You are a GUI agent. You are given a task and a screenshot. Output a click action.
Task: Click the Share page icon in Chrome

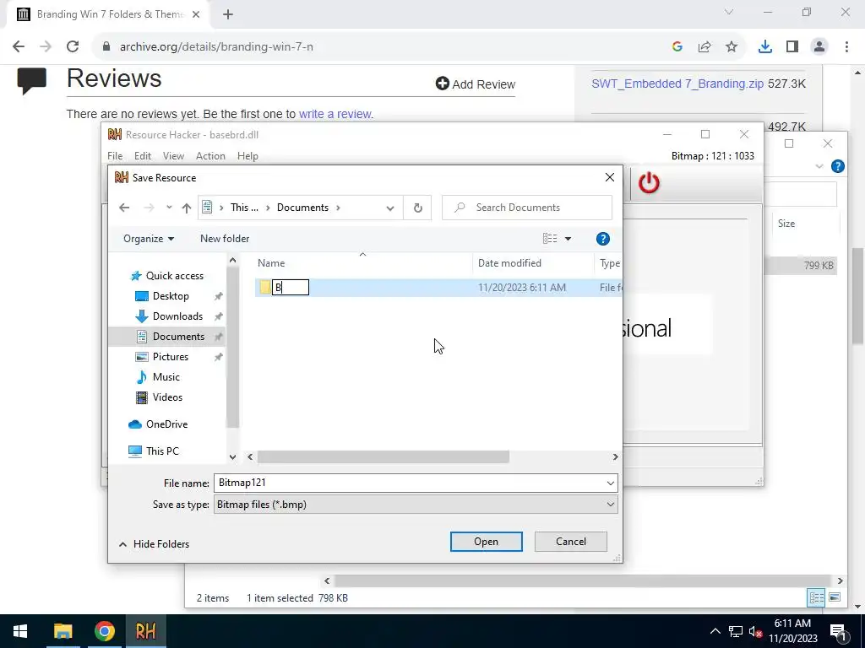coord(705,47)
